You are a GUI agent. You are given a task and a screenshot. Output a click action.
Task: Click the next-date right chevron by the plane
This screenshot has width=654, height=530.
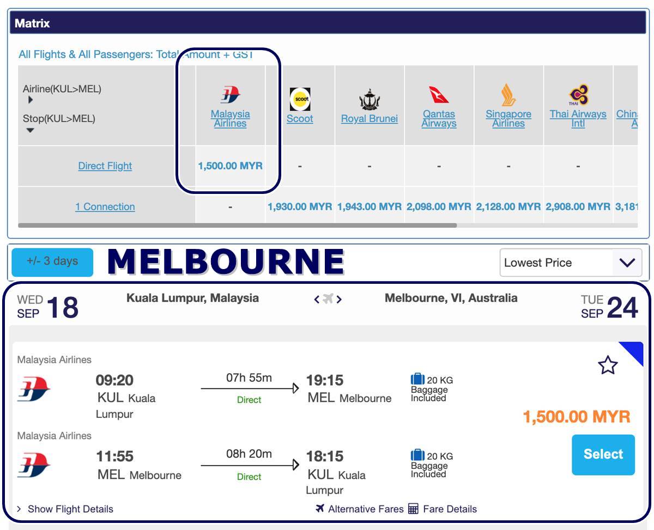point(339,299)
